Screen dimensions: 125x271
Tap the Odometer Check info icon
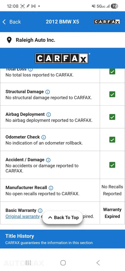click(x=44, y=137)
